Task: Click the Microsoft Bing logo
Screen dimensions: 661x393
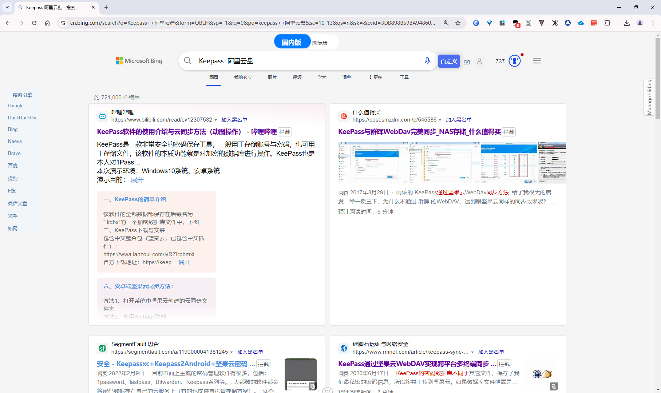Action: [139, 61]
